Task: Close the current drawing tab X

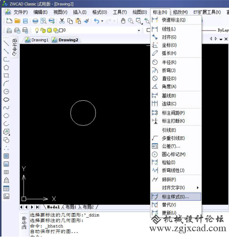Action: (x=226, y=39)
